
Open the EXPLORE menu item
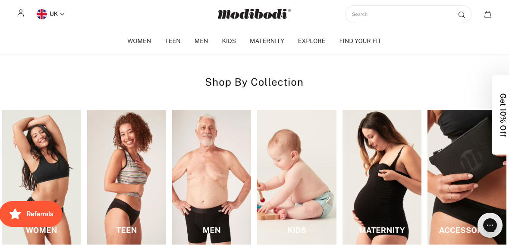(x=311, y=41)
